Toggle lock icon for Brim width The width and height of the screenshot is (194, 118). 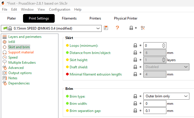pyautogui.click(x=135, y=103)
